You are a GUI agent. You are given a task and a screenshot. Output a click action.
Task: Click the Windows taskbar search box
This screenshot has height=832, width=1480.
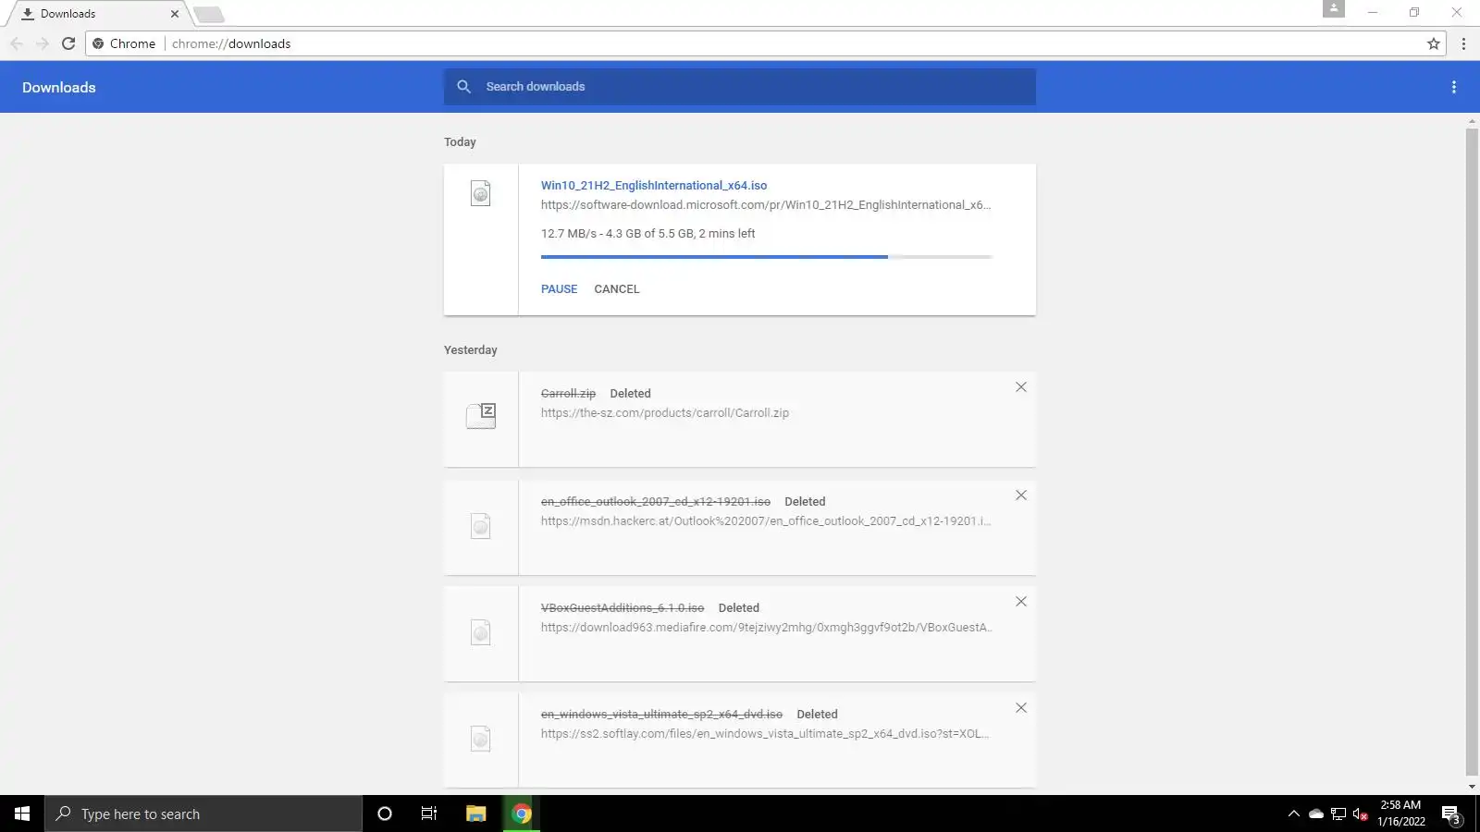point(203,814)
